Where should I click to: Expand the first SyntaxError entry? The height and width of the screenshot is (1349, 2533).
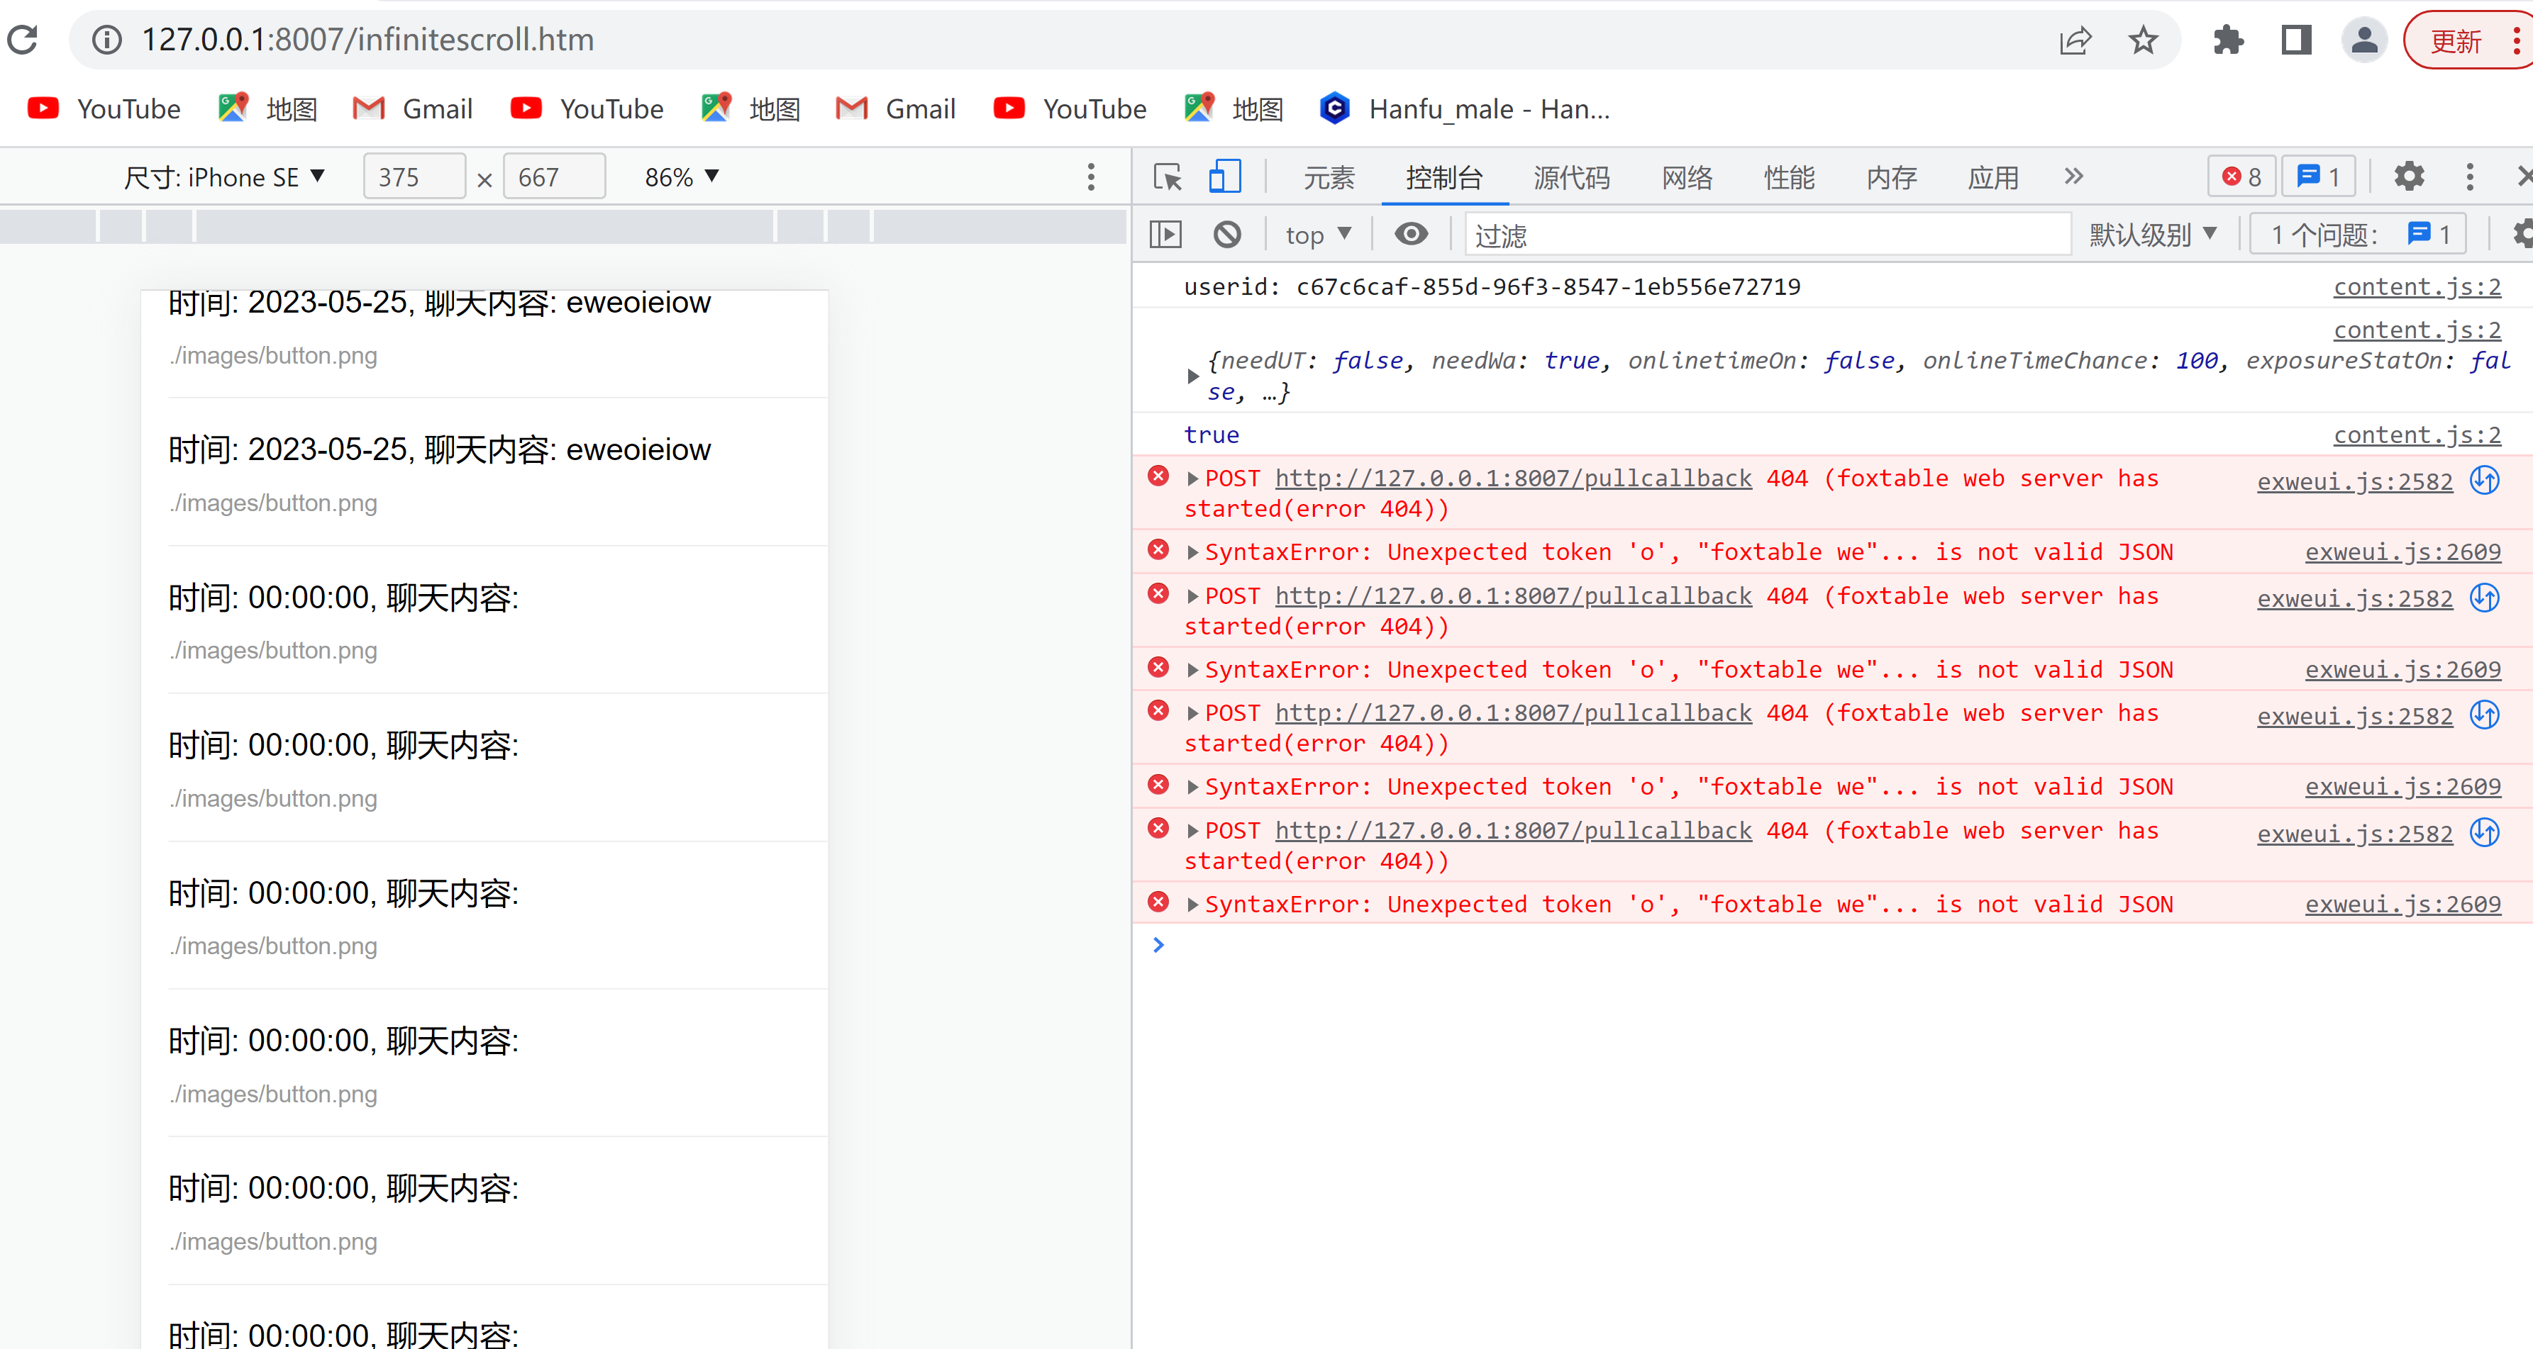1192,553
